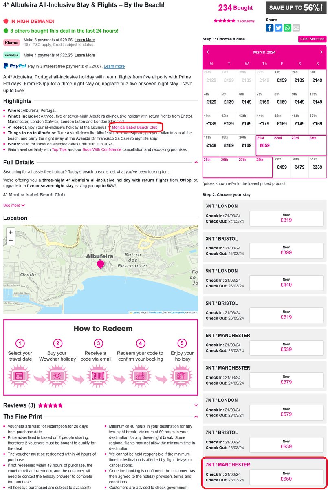This screenshot has width=328, height=490.
Task: Share the deal on Twitter
Action: (279, 27)
